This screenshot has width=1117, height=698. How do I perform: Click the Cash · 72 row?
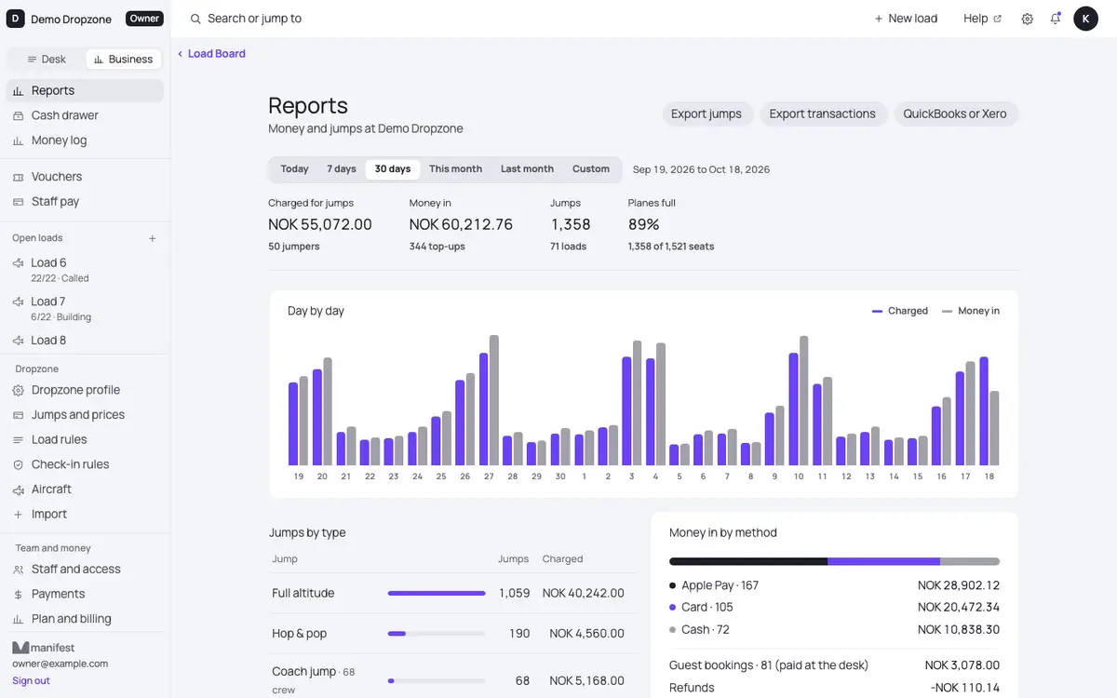tap(834, 629)
